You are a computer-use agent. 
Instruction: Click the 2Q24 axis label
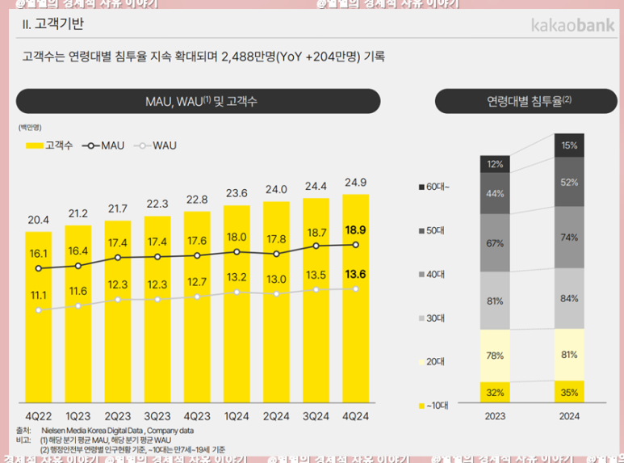276,416
